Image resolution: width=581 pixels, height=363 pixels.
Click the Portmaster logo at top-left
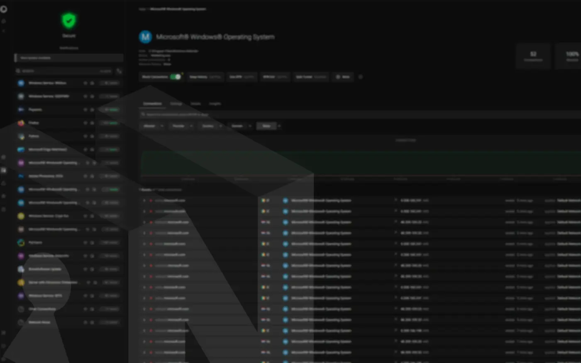click(x=4, y=9)
